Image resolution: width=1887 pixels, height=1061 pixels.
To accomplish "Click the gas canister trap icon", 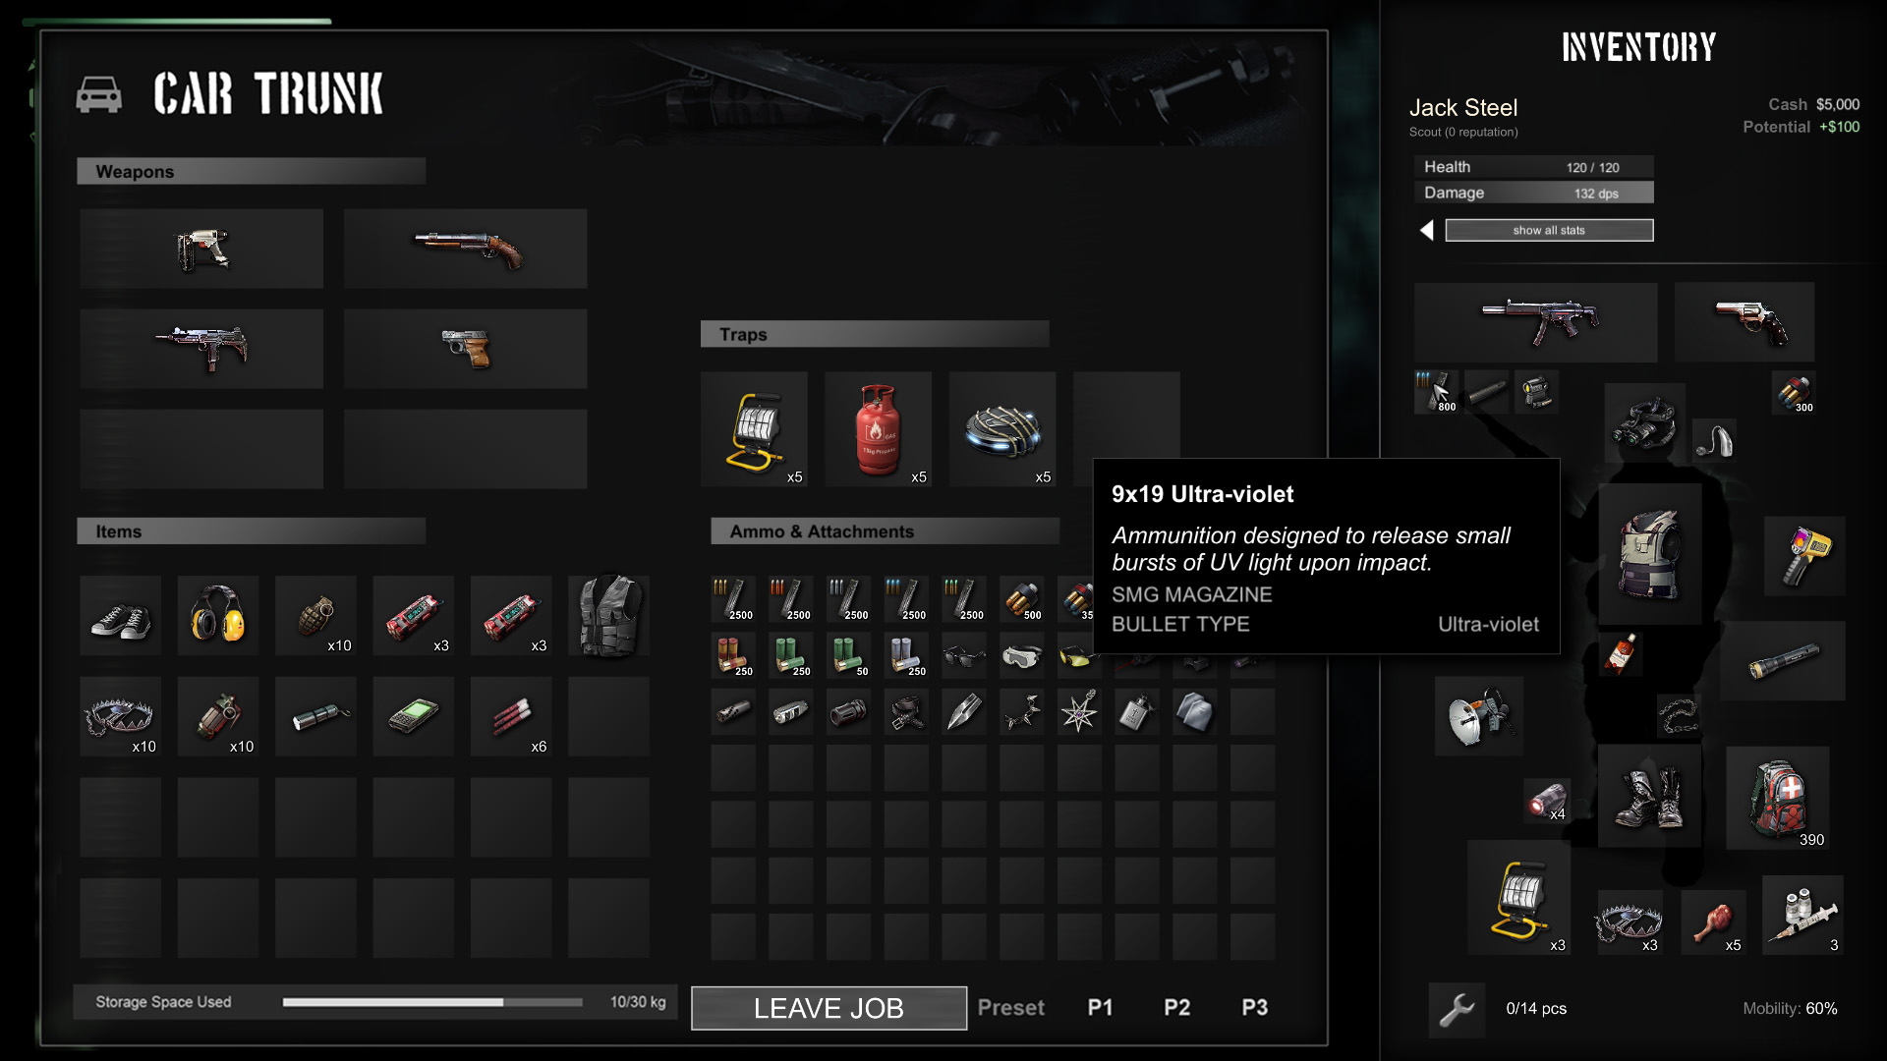I will [x=878, y=430].
